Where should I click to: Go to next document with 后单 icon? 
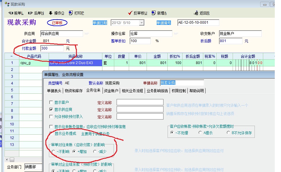point(30,13)
